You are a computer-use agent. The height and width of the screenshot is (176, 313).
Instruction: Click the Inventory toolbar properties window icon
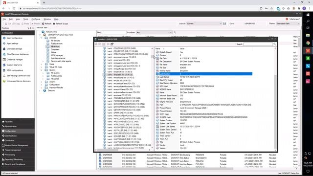pos(112,44)
